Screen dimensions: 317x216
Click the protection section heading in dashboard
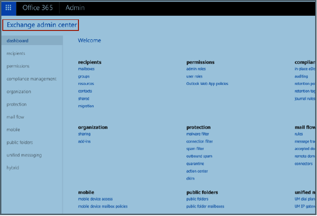[x=198, y=127]
